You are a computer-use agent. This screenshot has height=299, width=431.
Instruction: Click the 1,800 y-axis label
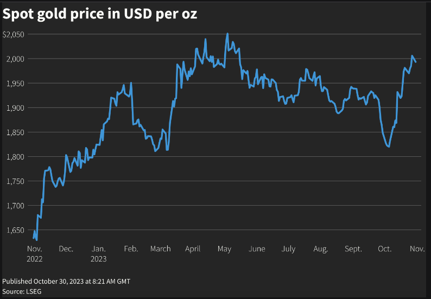[x=15, y=156]
